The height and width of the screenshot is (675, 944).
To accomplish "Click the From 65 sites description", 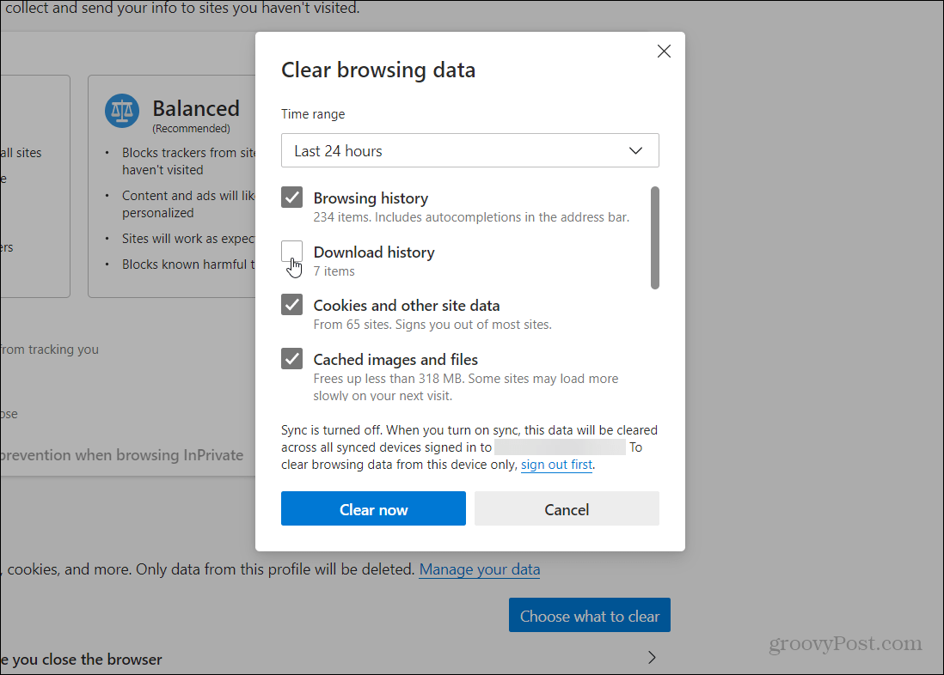I will click(x=432, y=325).
